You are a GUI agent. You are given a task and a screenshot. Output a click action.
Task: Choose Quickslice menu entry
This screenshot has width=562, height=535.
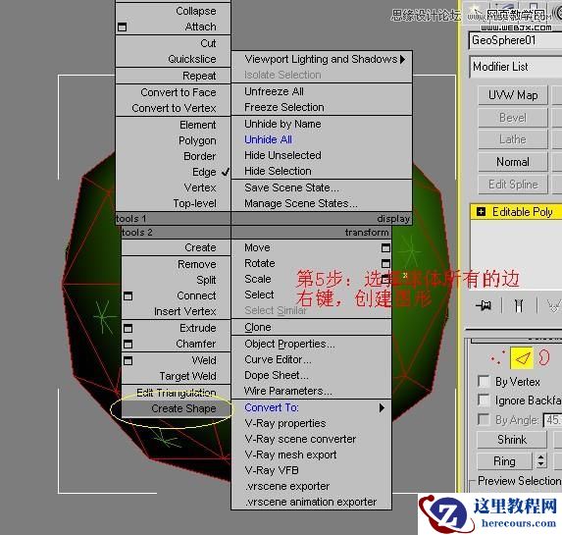(192, 59)
